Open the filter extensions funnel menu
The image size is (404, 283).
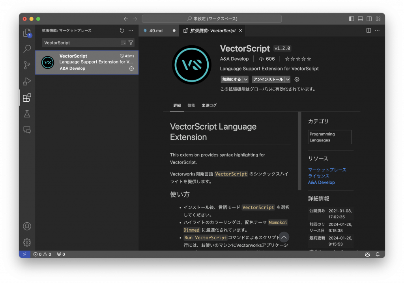(131, 42)
